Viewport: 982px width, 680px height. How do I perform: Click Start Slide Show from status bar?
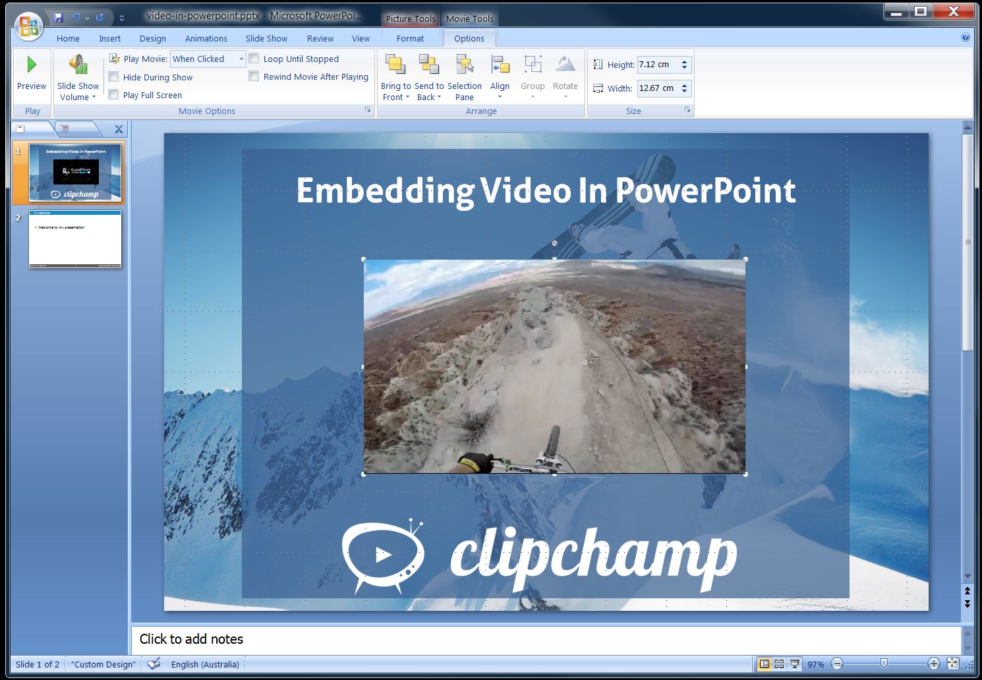tap(795, 664)
